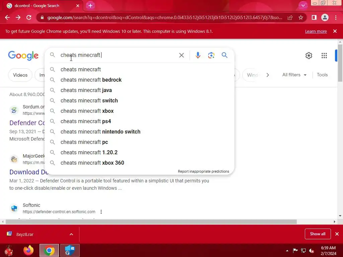Choose suggestion 'cheats minecraft java'
343x257 pixels.
click(139, 90)
